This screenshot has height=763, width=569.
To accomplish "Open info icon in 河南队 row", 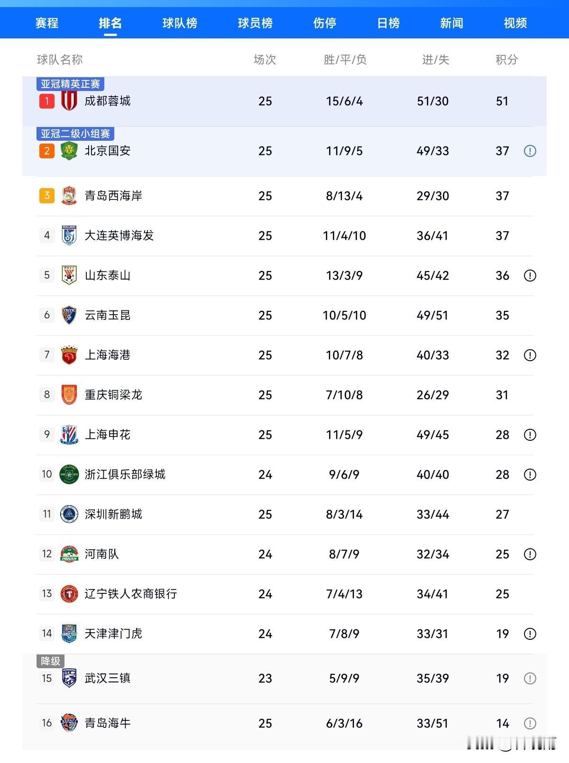I will [530, 554].
